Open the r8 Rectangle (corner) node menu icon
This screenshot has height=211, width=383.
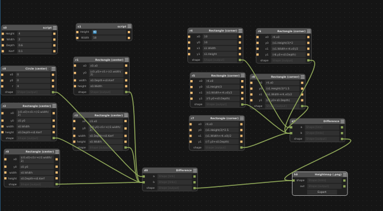point(302,77)
